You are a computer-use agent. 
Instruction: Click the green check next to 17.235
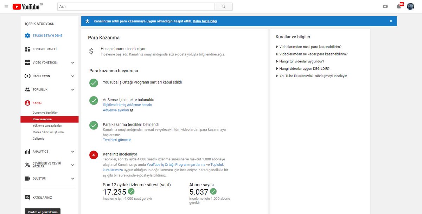coord(131,192)
